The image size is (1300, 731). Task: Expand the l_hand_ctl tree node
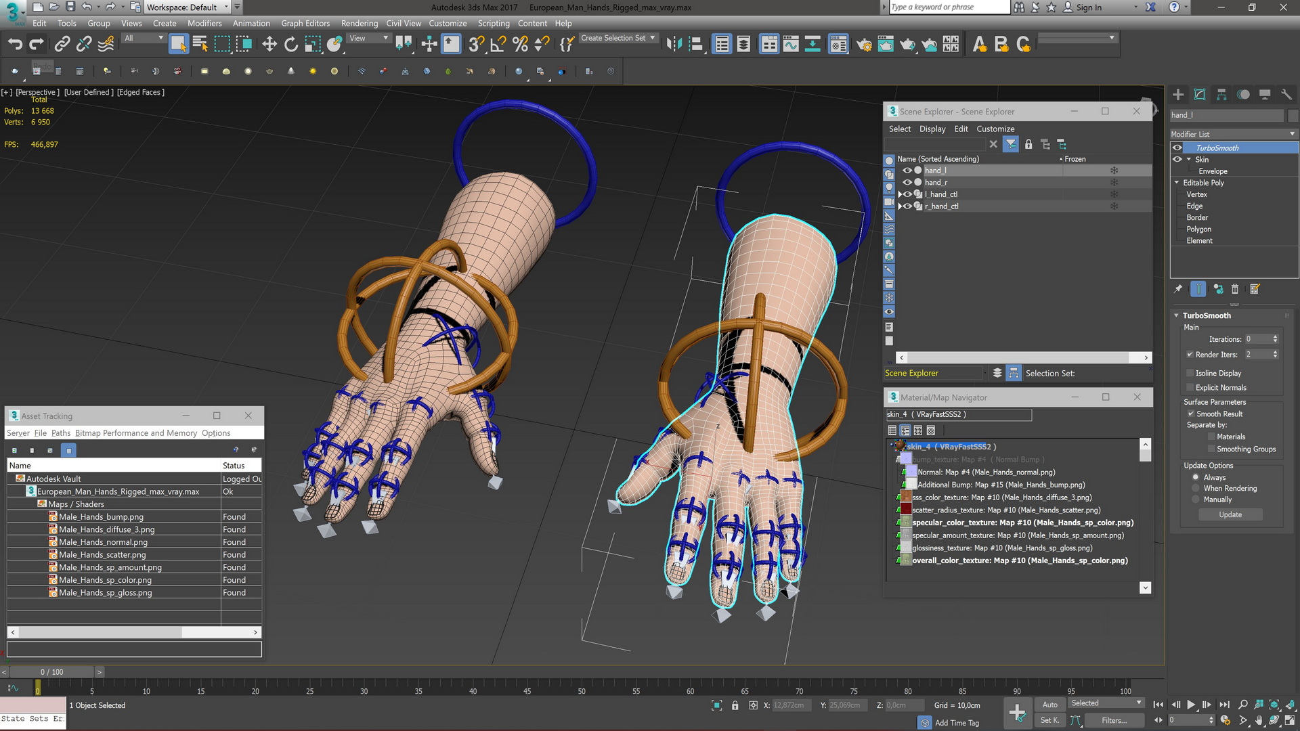[900, 194]
